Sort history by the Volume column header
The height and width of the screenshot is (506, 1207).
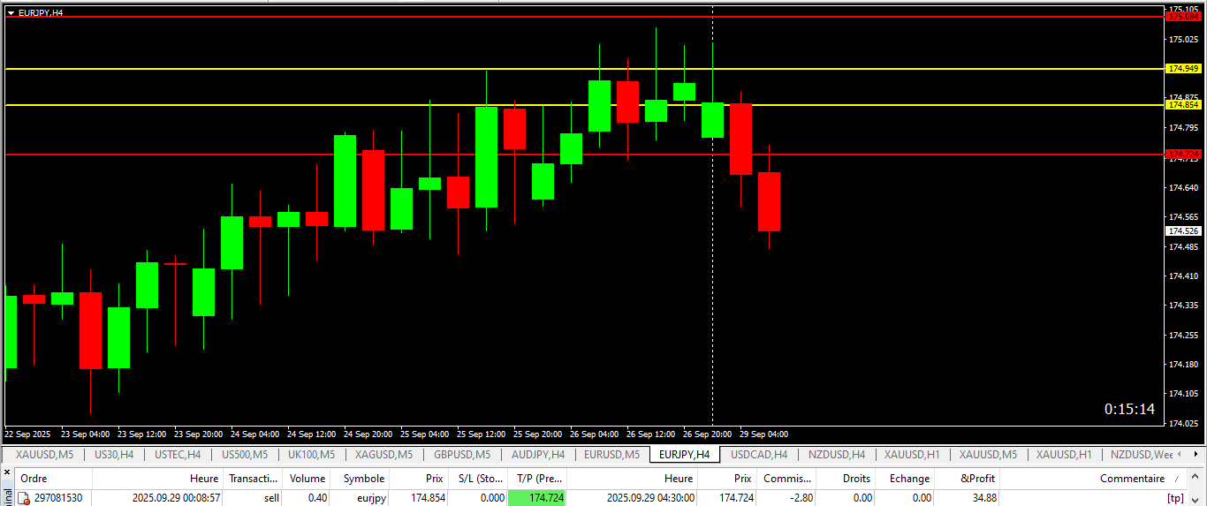point(307,479)
